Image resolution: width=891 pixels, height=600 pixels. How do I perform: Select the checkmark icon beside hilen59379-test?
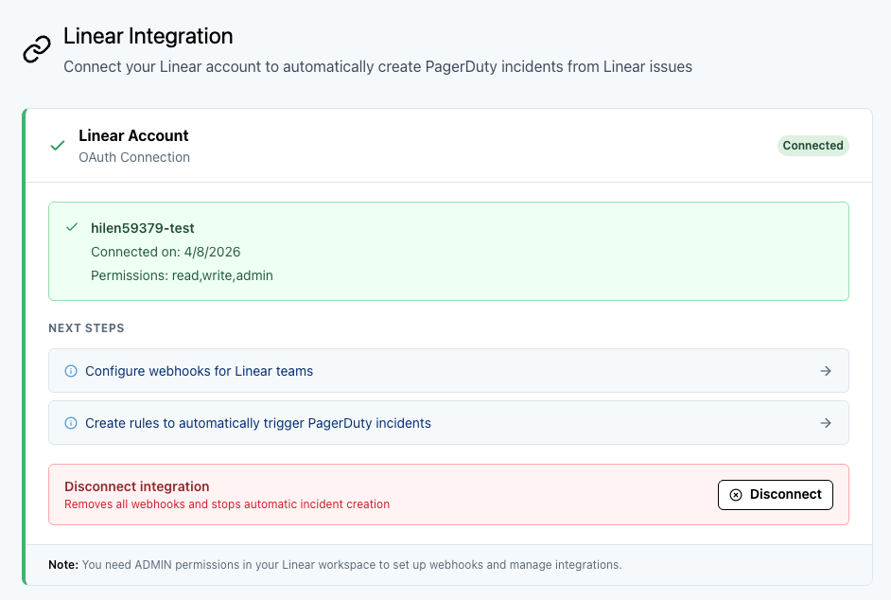pos(71,227)
